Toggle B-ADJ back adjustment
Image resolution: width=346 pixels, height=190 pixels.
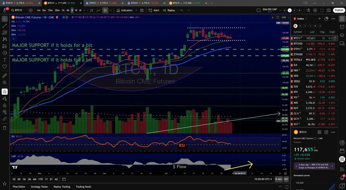coord(279,179)
